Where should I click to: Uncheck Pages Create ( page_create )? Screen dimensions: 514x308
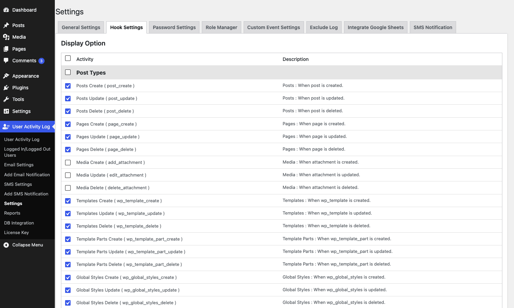coord(68,124)
